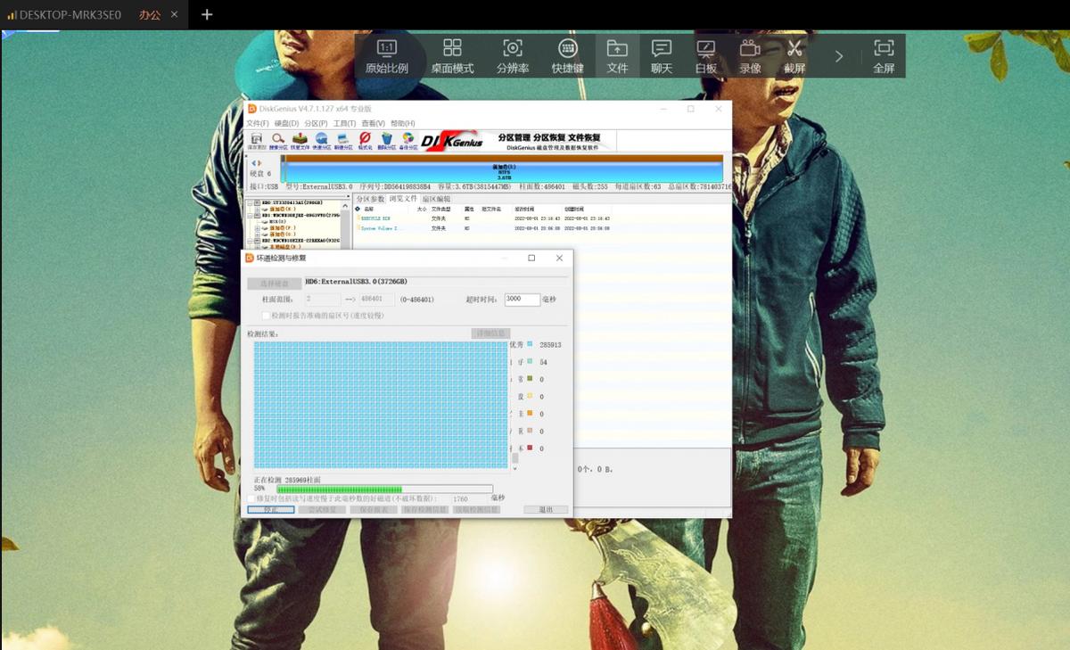Click the 全屏 fullscreen icon
This screenshot has width=1070, height=650.
coord(883,56)
